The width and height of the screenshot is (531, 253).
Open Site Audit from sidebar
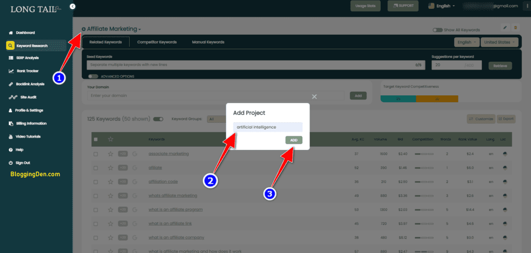[x=28, y=97]
